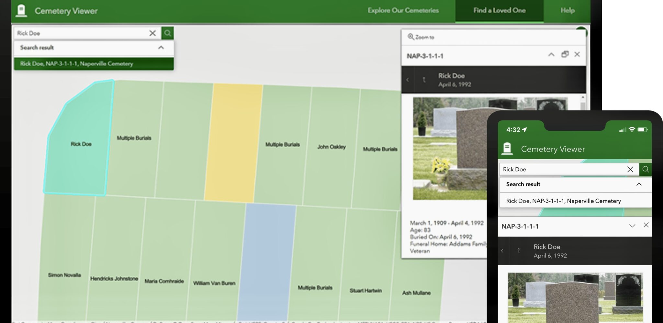Collapse the NAP-3-1-1-1 popup with the chevron
Viewport: 663px width, 323px height.
click(x=551, y=55)
